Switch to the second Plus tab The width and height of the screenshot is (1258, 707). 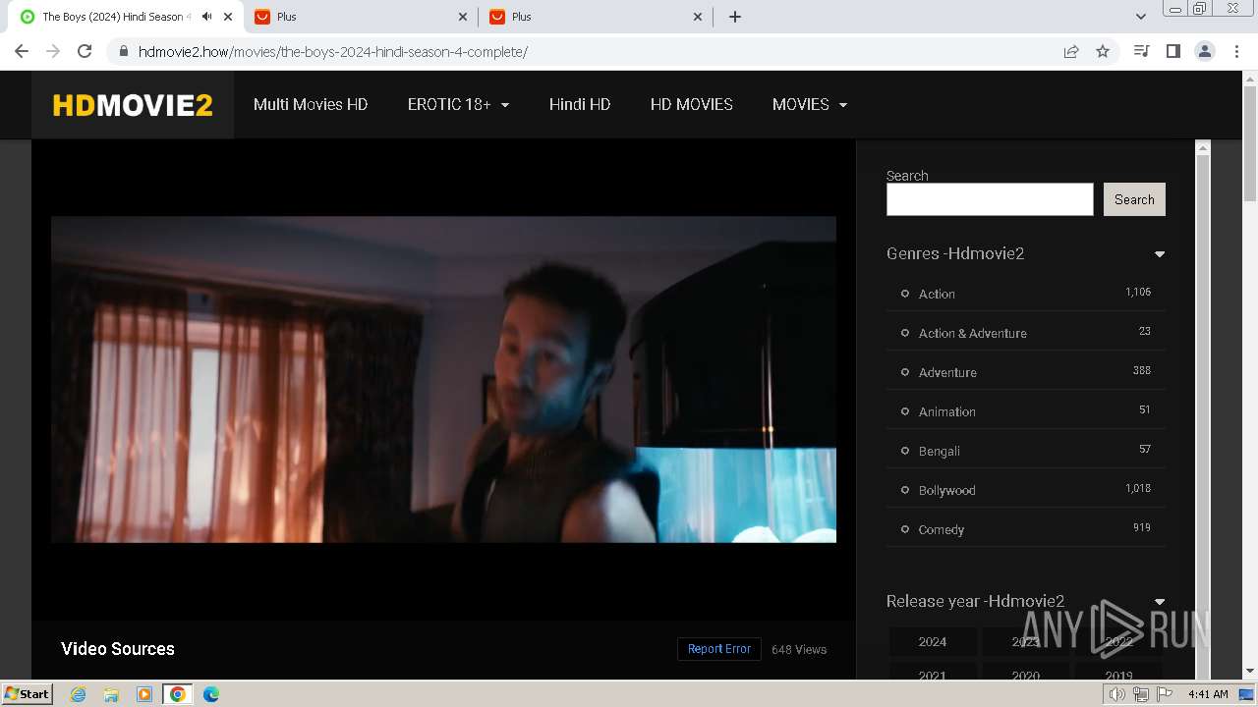click(596, 17)
